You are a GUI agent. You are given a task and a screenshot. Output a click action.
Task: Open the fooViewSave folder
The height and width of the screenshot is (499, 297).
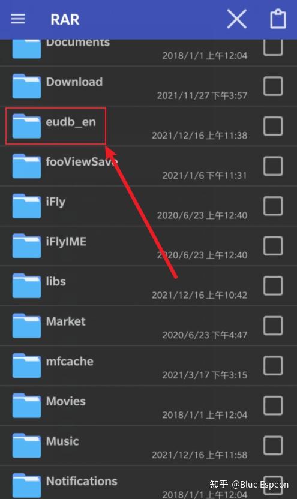[148, 166]
